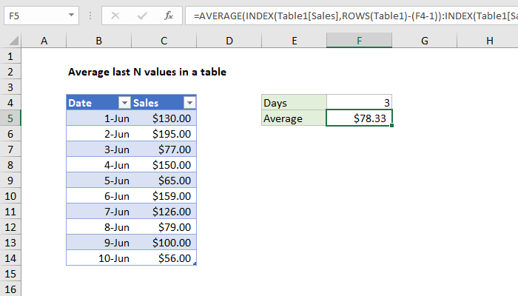Image resolution: width=518 pixels, height=296 pixels.
Task: Select the Days value cell containing 3
Action: tap(359, 103)
